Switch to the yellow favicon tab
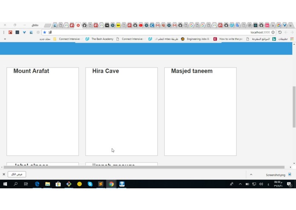 118,25
